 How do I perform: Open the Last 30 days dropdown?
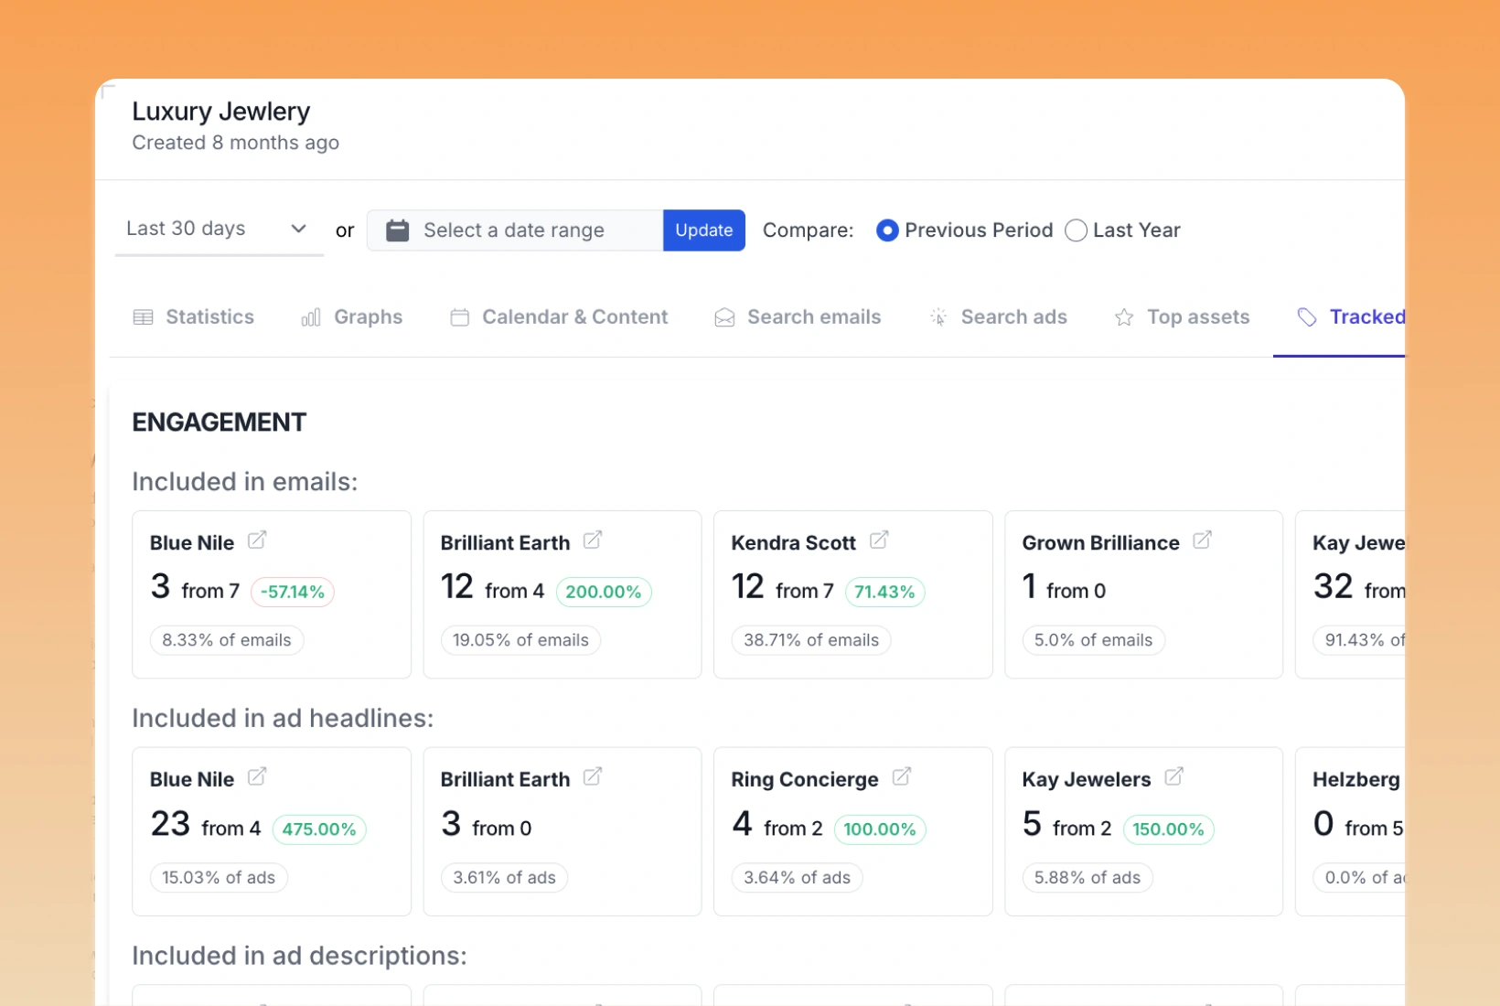219,229
